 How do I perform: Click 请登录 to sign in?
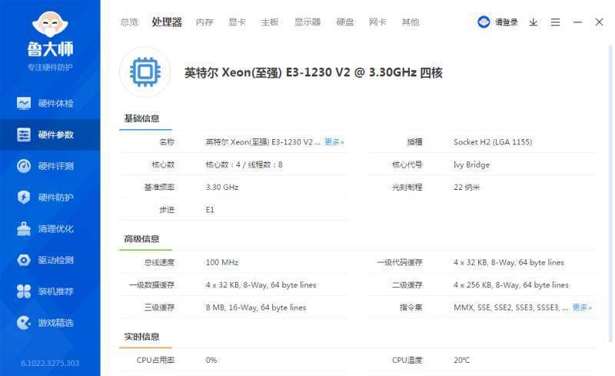pyautogui.click(x=507, y=22)
